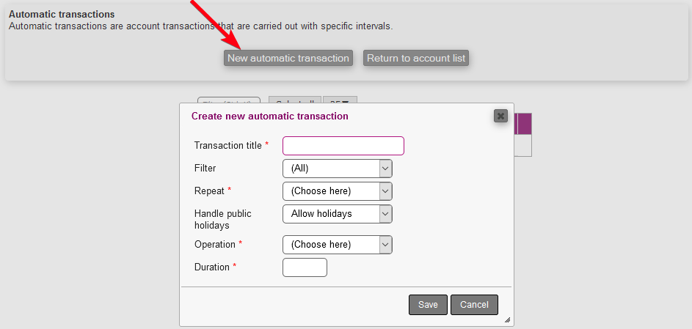Click the Transaction title label
Image resolution: width=692 pixels, height=329 pixels.
click(x=227, y=146)
